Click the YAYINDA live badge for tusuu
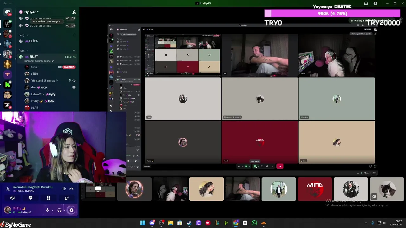 (69, 67)
